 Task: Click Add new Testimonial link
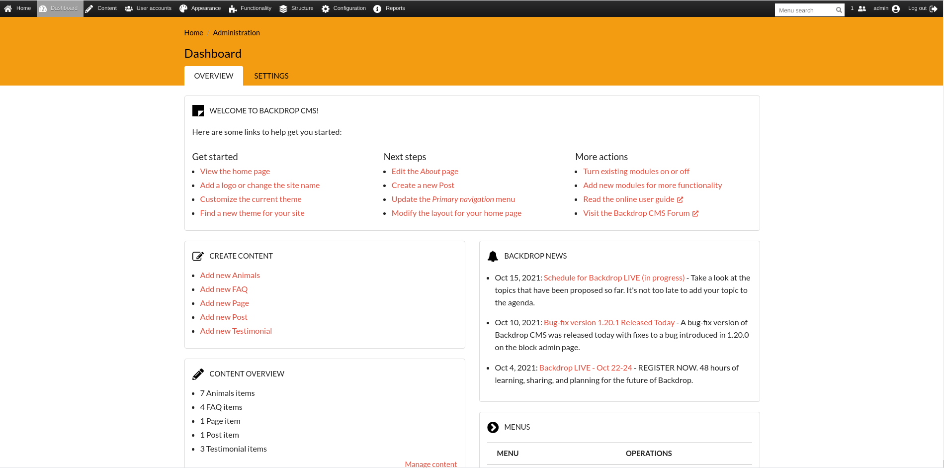[236, 331]
